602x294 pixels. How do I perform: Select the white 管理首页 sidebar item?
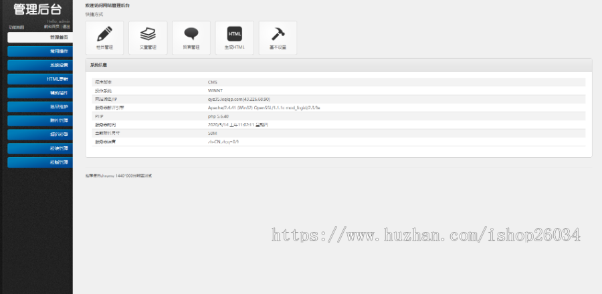tap(40, 37)
